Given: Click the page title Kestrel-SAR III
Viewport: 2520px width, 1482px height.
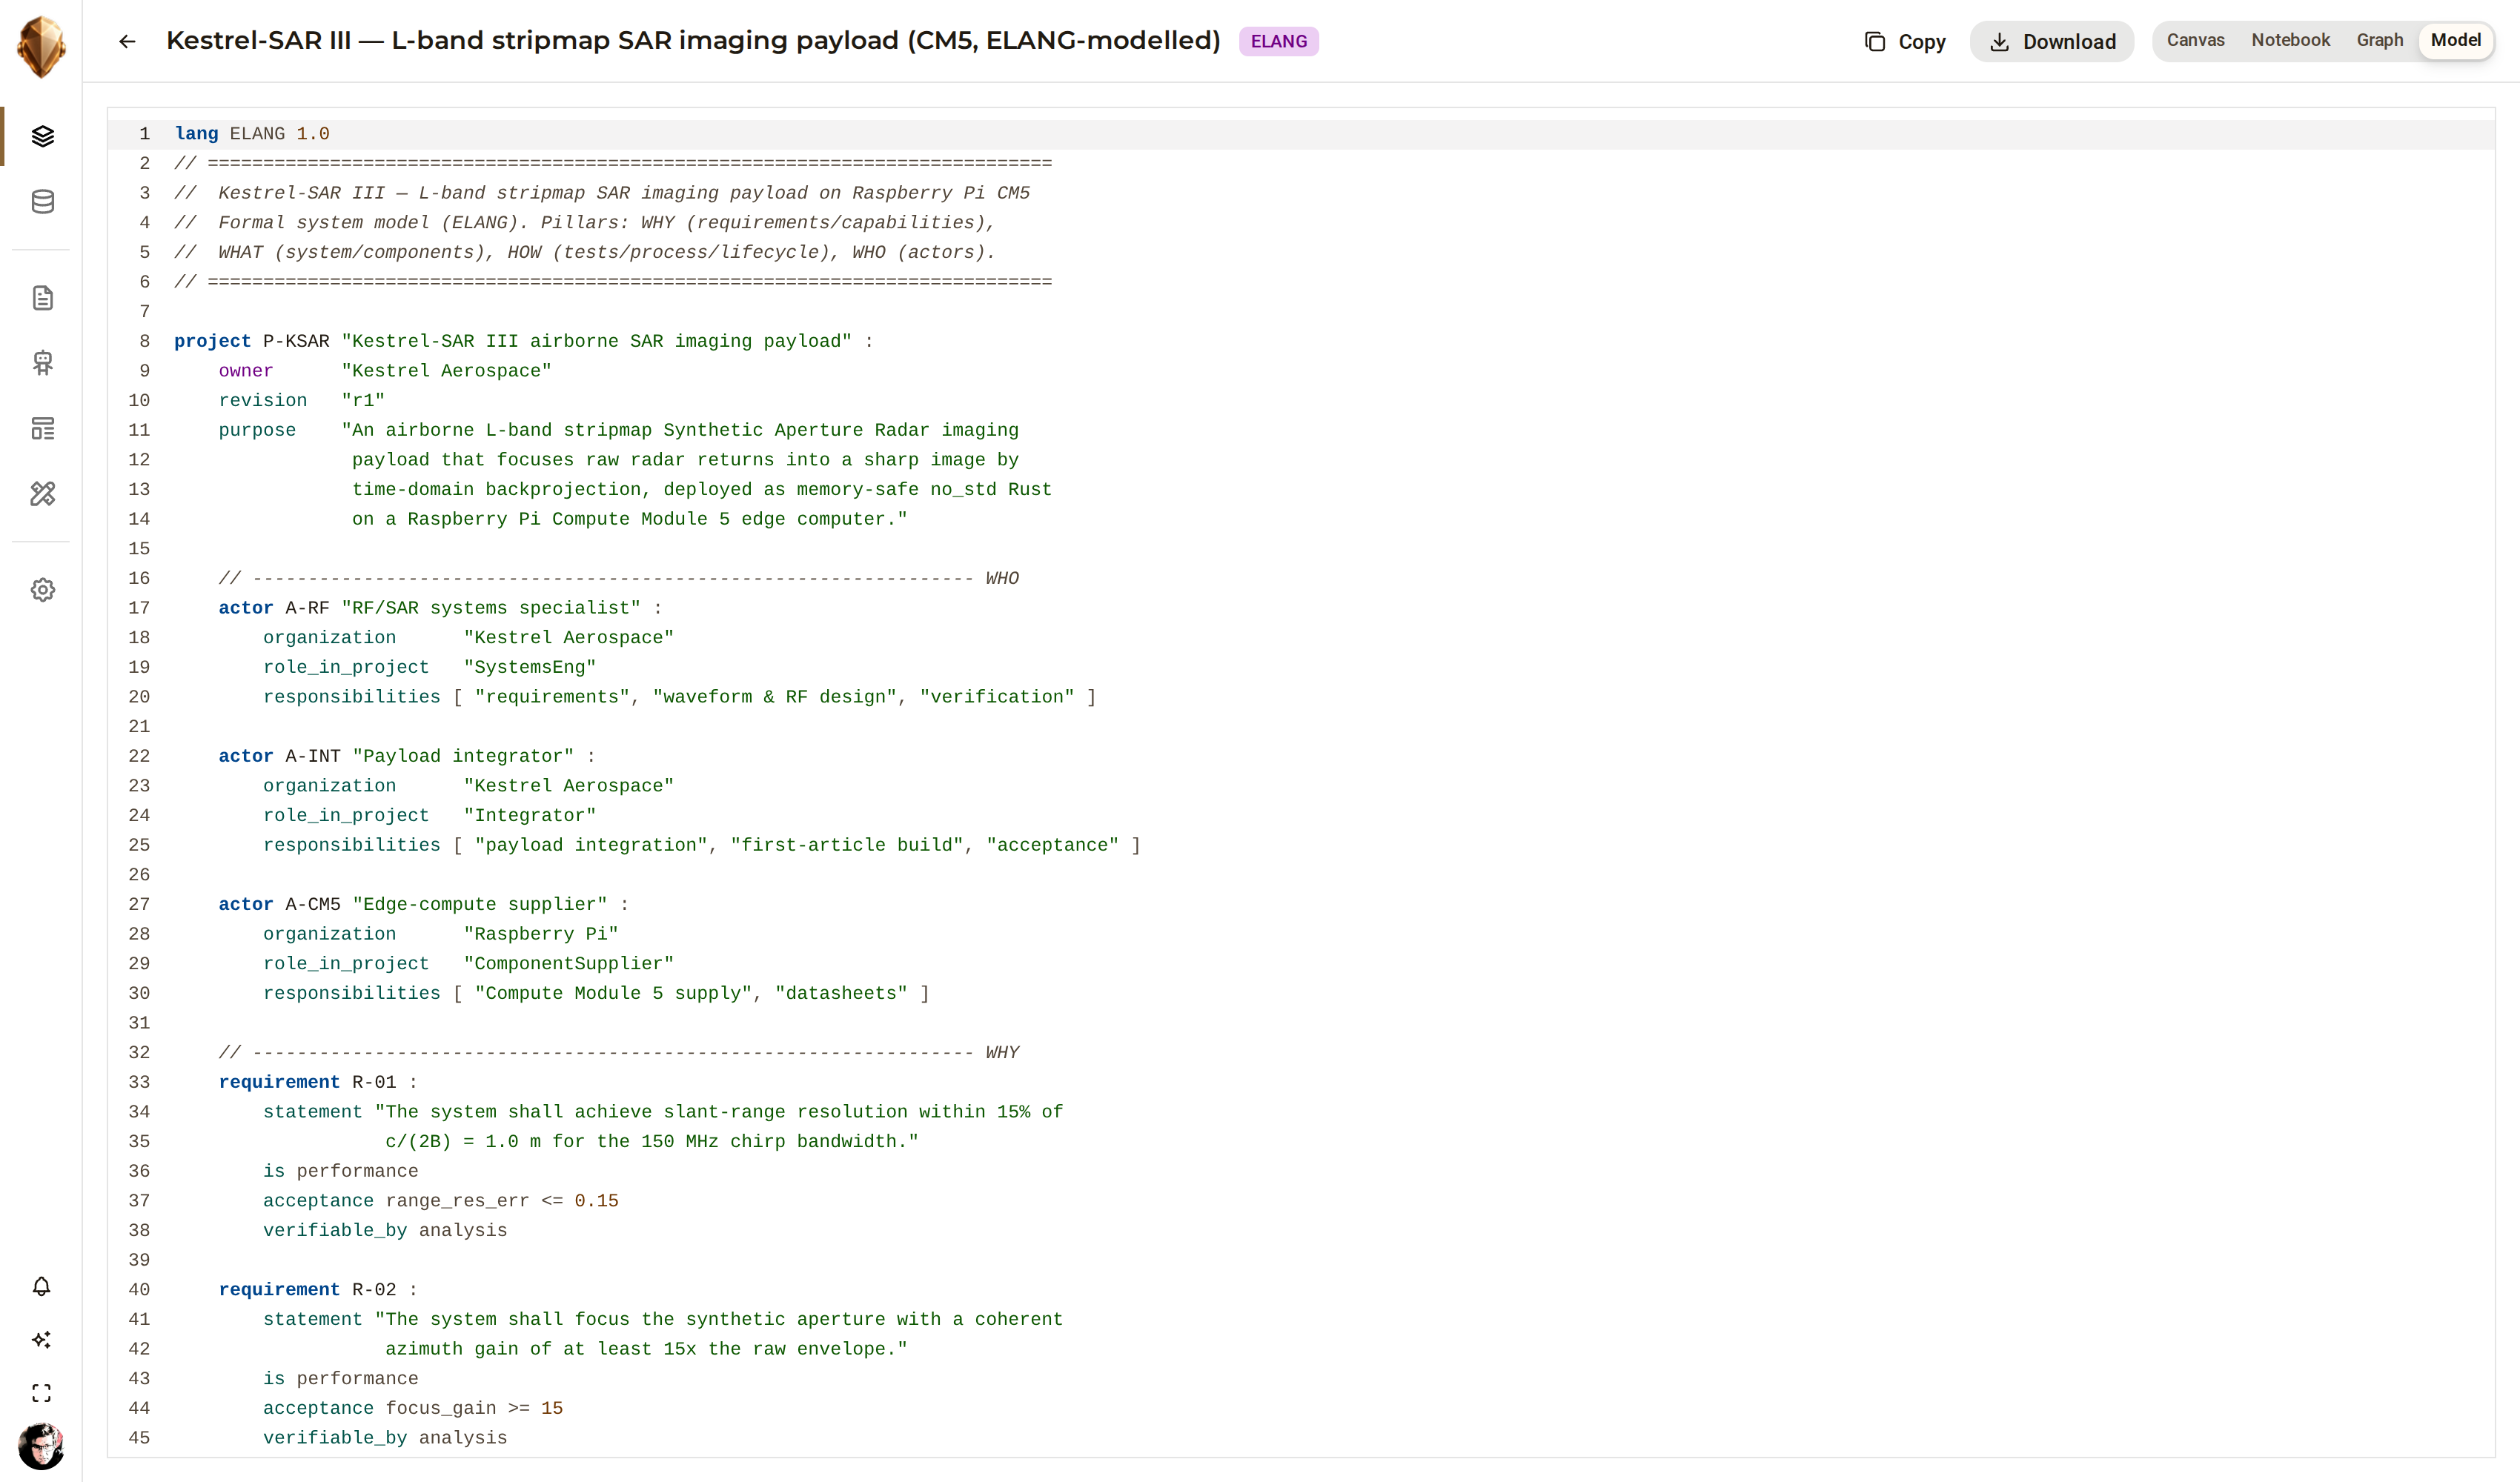Looking at the screenshot, I should (x=693, y=40).
